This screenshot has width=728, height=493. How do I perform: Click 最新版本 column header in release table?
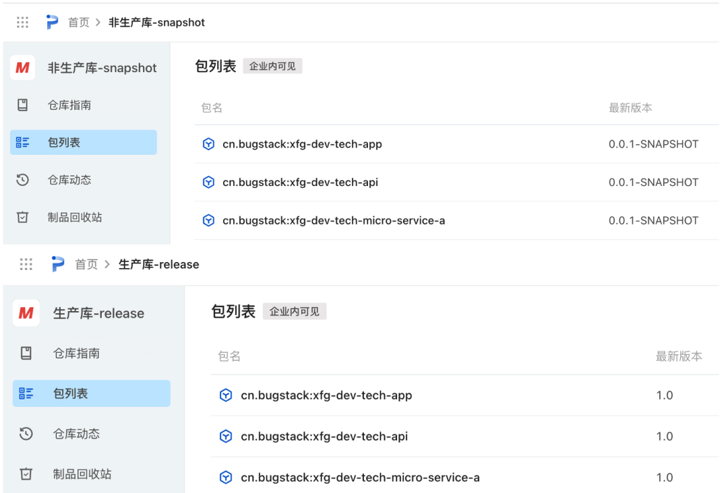(x=679, y=356)
